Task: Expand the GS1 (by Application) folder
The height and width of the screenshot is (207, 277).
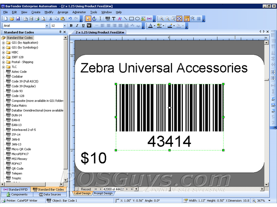Action: 3,43
